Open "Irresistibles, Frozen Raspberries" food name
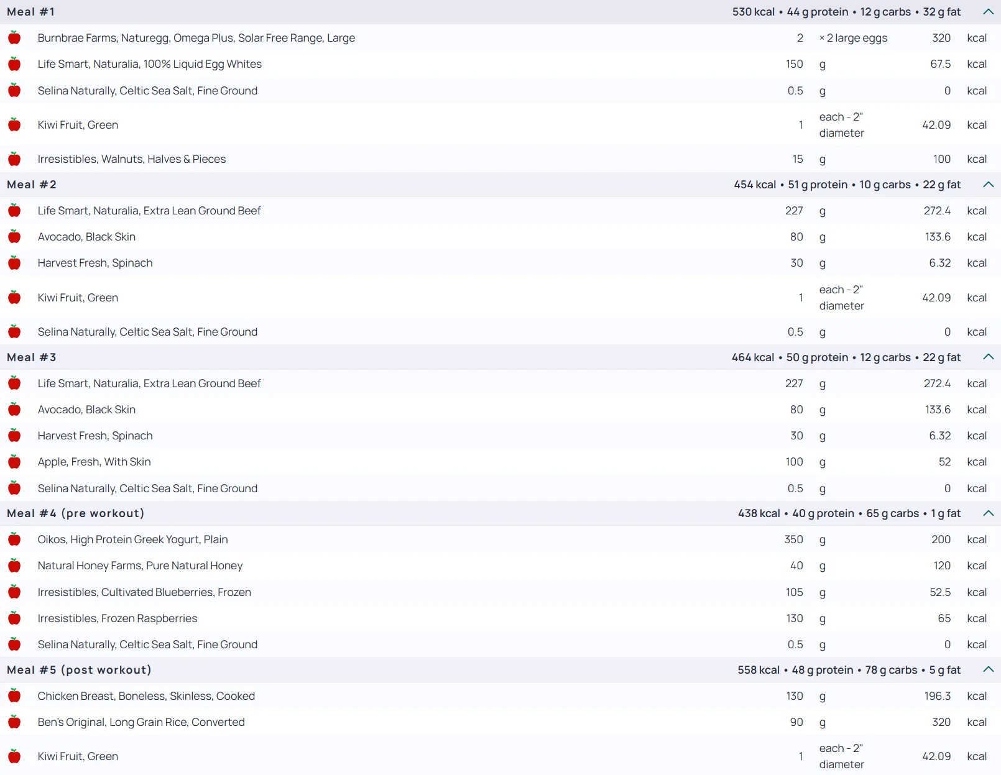Screen dimensions: 1001x775 click(118, 618)
